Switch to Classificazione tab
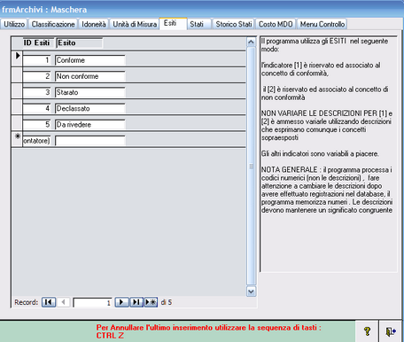 (x=53, y=24)
